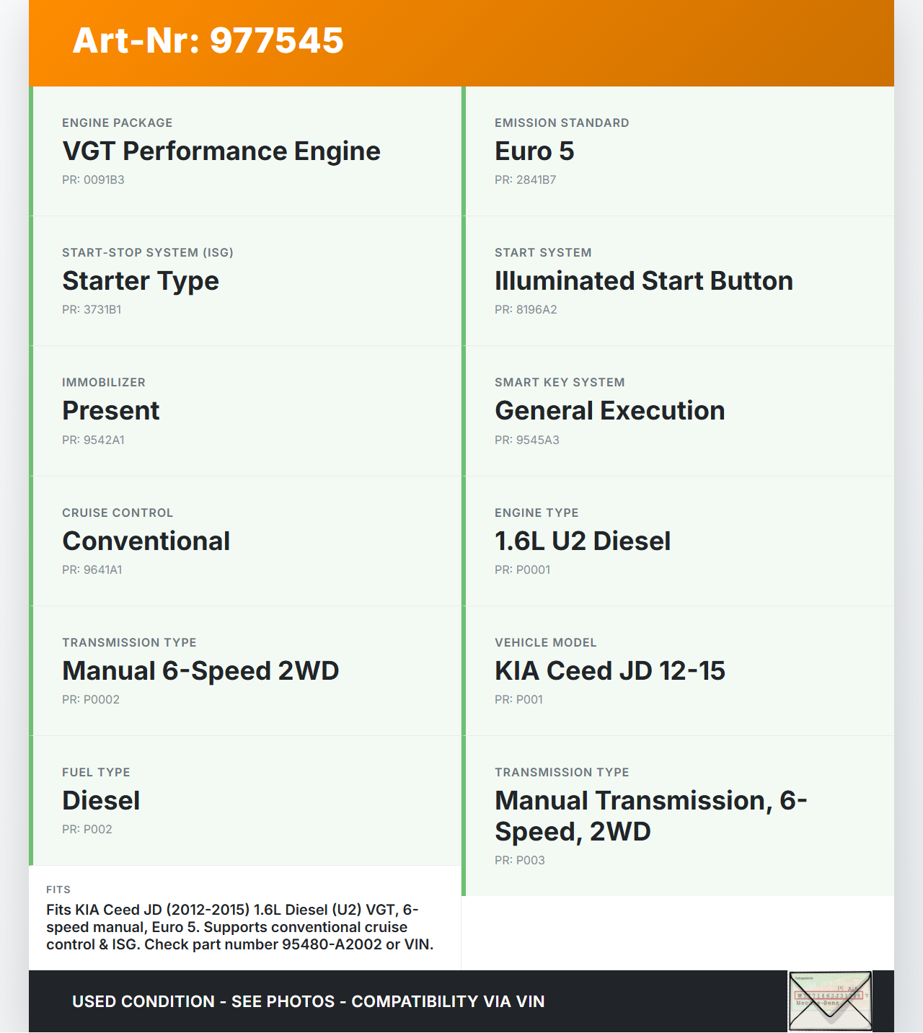This screenshot has height=1033, width=923.
Task: Click the Fits compatibility description text
Action: point(240,927)
